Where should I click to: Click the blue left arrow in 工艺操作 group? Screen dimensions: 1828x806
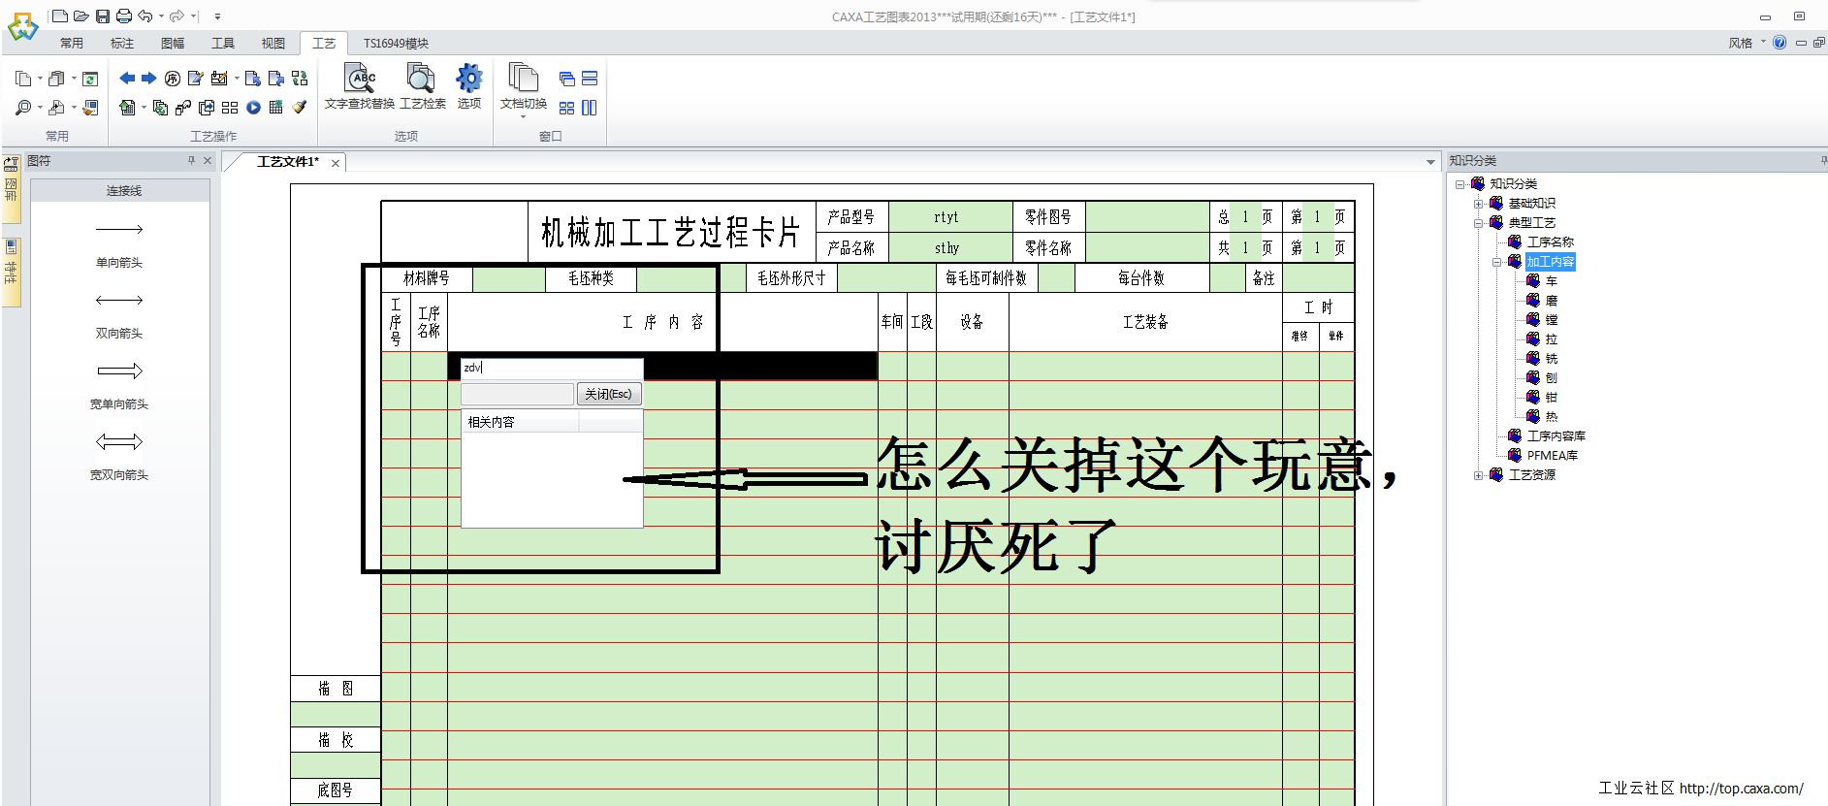(127, 79)
